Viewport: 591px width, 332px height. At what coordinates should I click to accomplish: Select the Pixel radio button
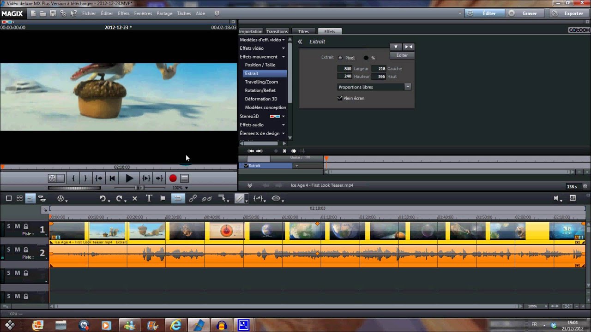coord(340,58)
